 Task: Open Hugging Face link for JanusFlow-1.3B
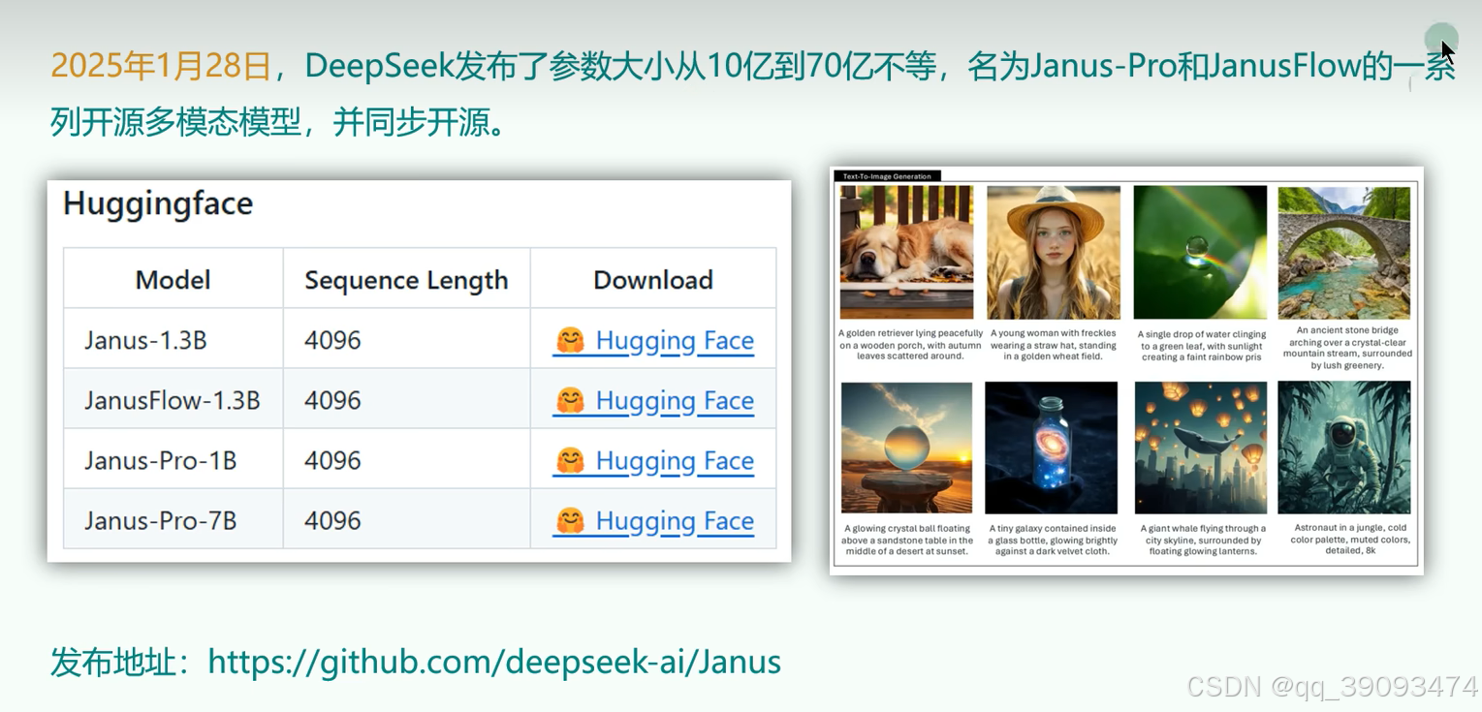pyautogui.click(x=653, y=401)
